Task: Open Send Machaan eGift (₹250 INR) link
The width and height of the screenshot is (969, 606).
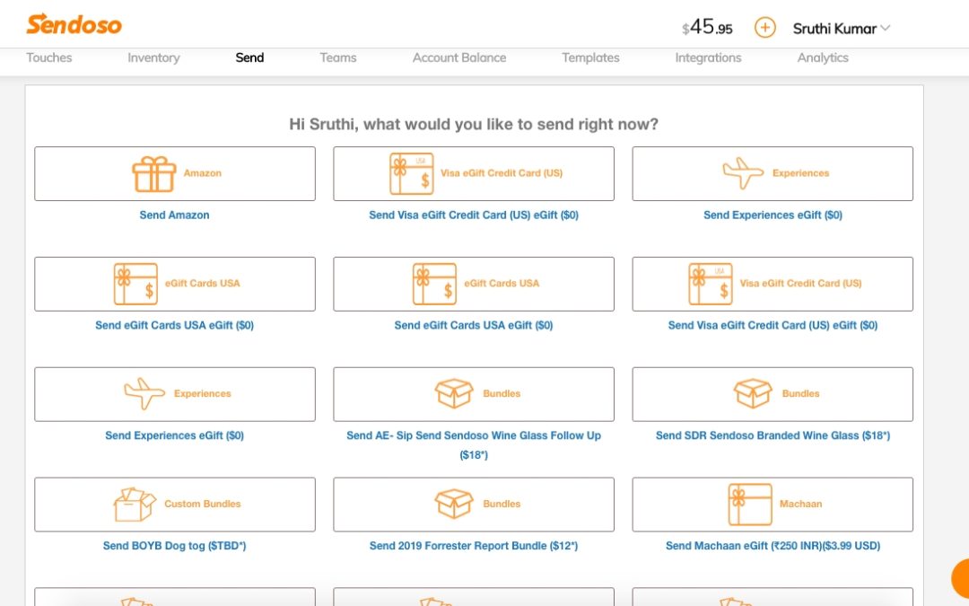Action: pyautogui.click(x=773, y=546)
